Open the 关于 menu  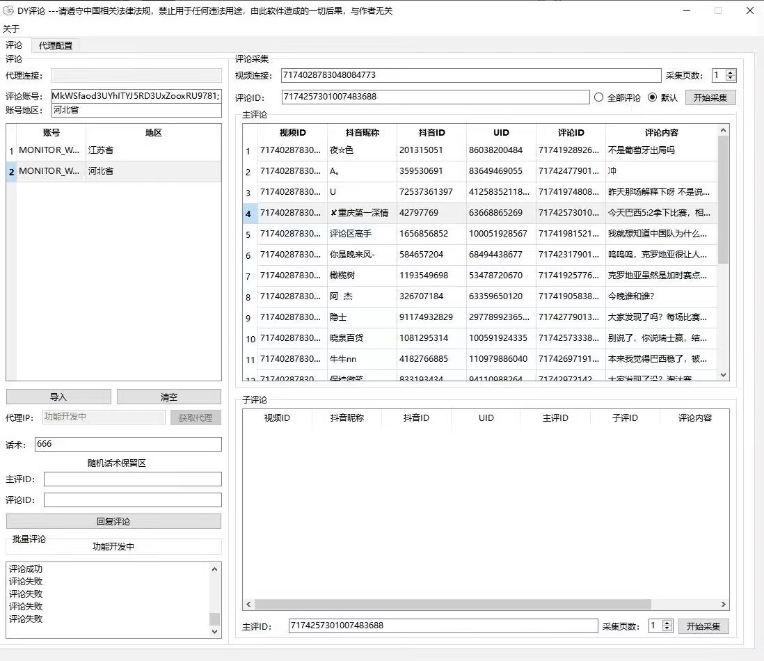[x=11, y=29]
